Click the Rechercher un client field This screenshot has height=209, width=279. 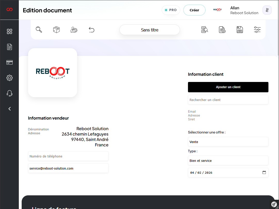[228, 100]
